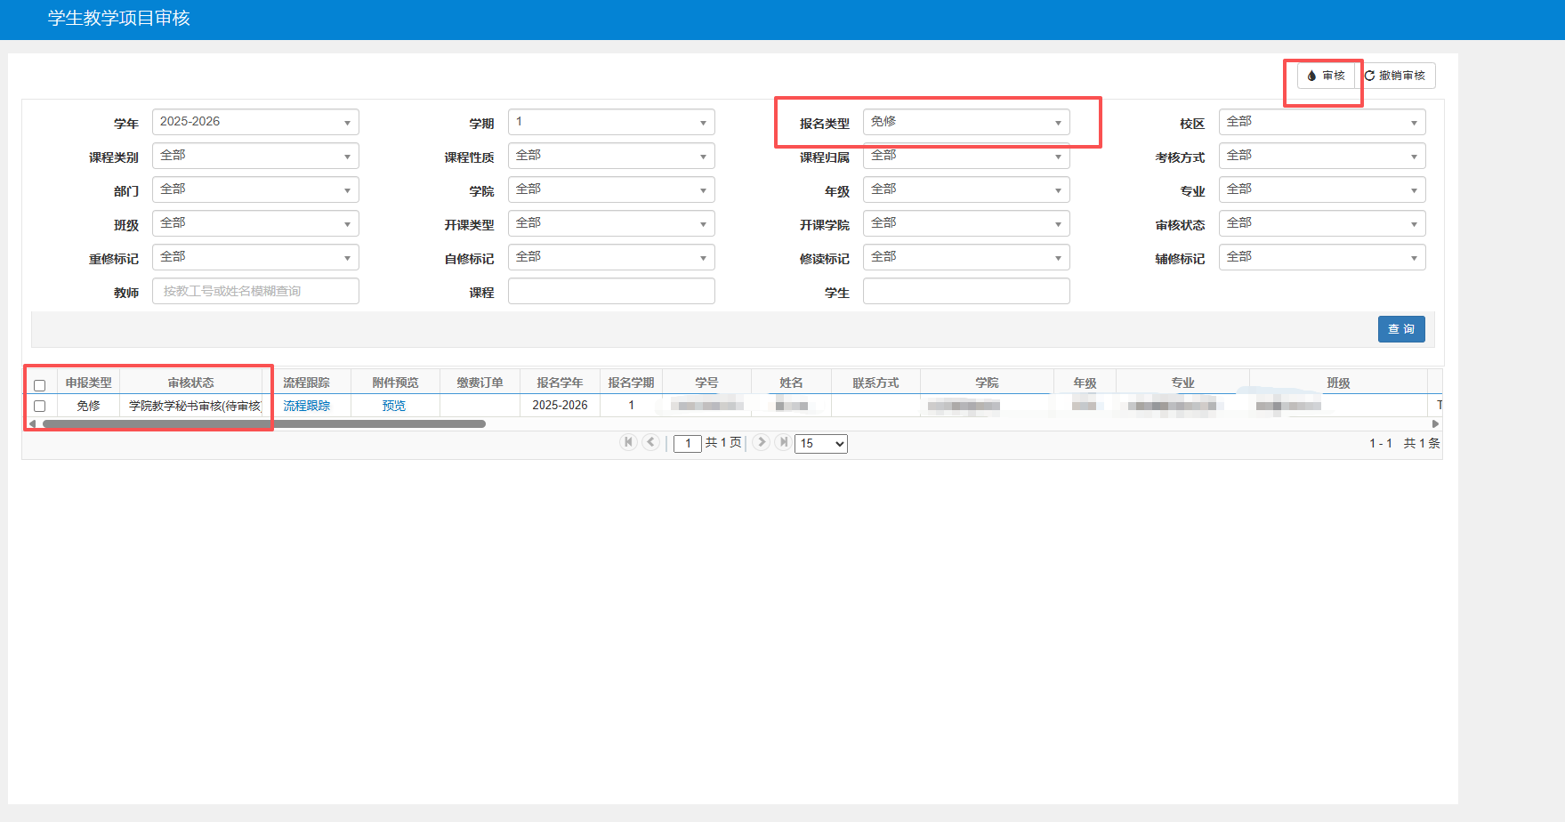Expand the 报名类型 dropdown set to 免修

(966, 122)
